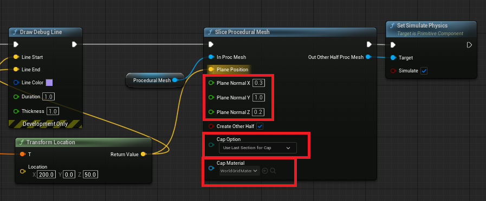Click the Plane Normal Y pin
This screenshot has width=486, height=201.
[x=211, y=97]
